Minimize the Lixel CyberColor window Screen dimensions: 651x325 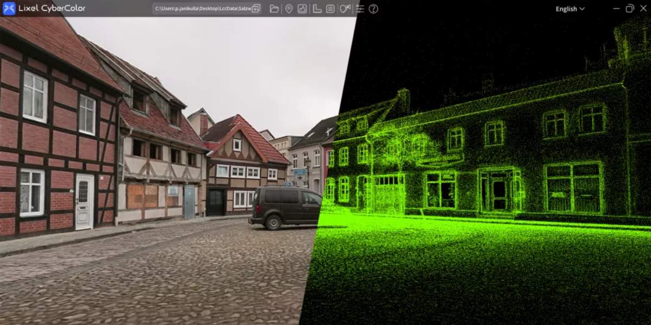(x=616, y=8)
